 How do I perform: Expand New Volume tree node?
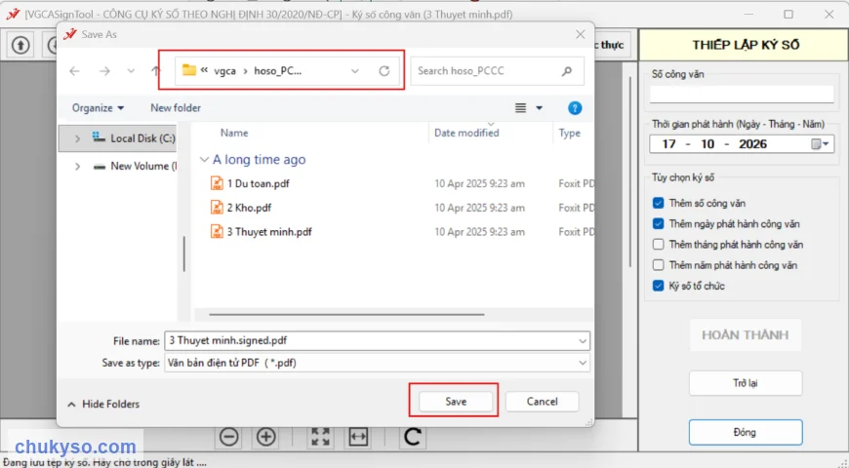(77, 166)
